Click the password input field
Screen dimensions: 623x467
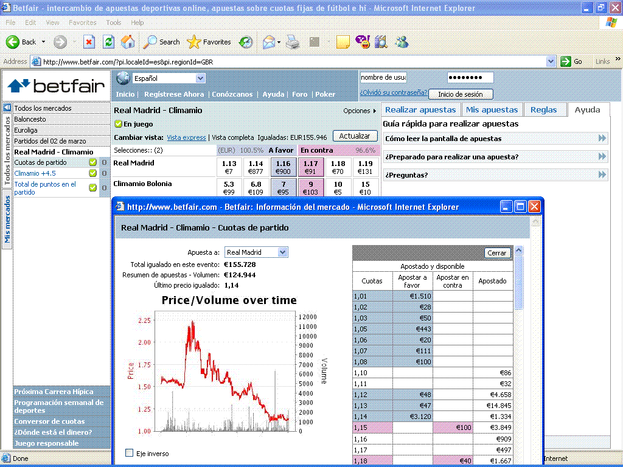point(470,77)
